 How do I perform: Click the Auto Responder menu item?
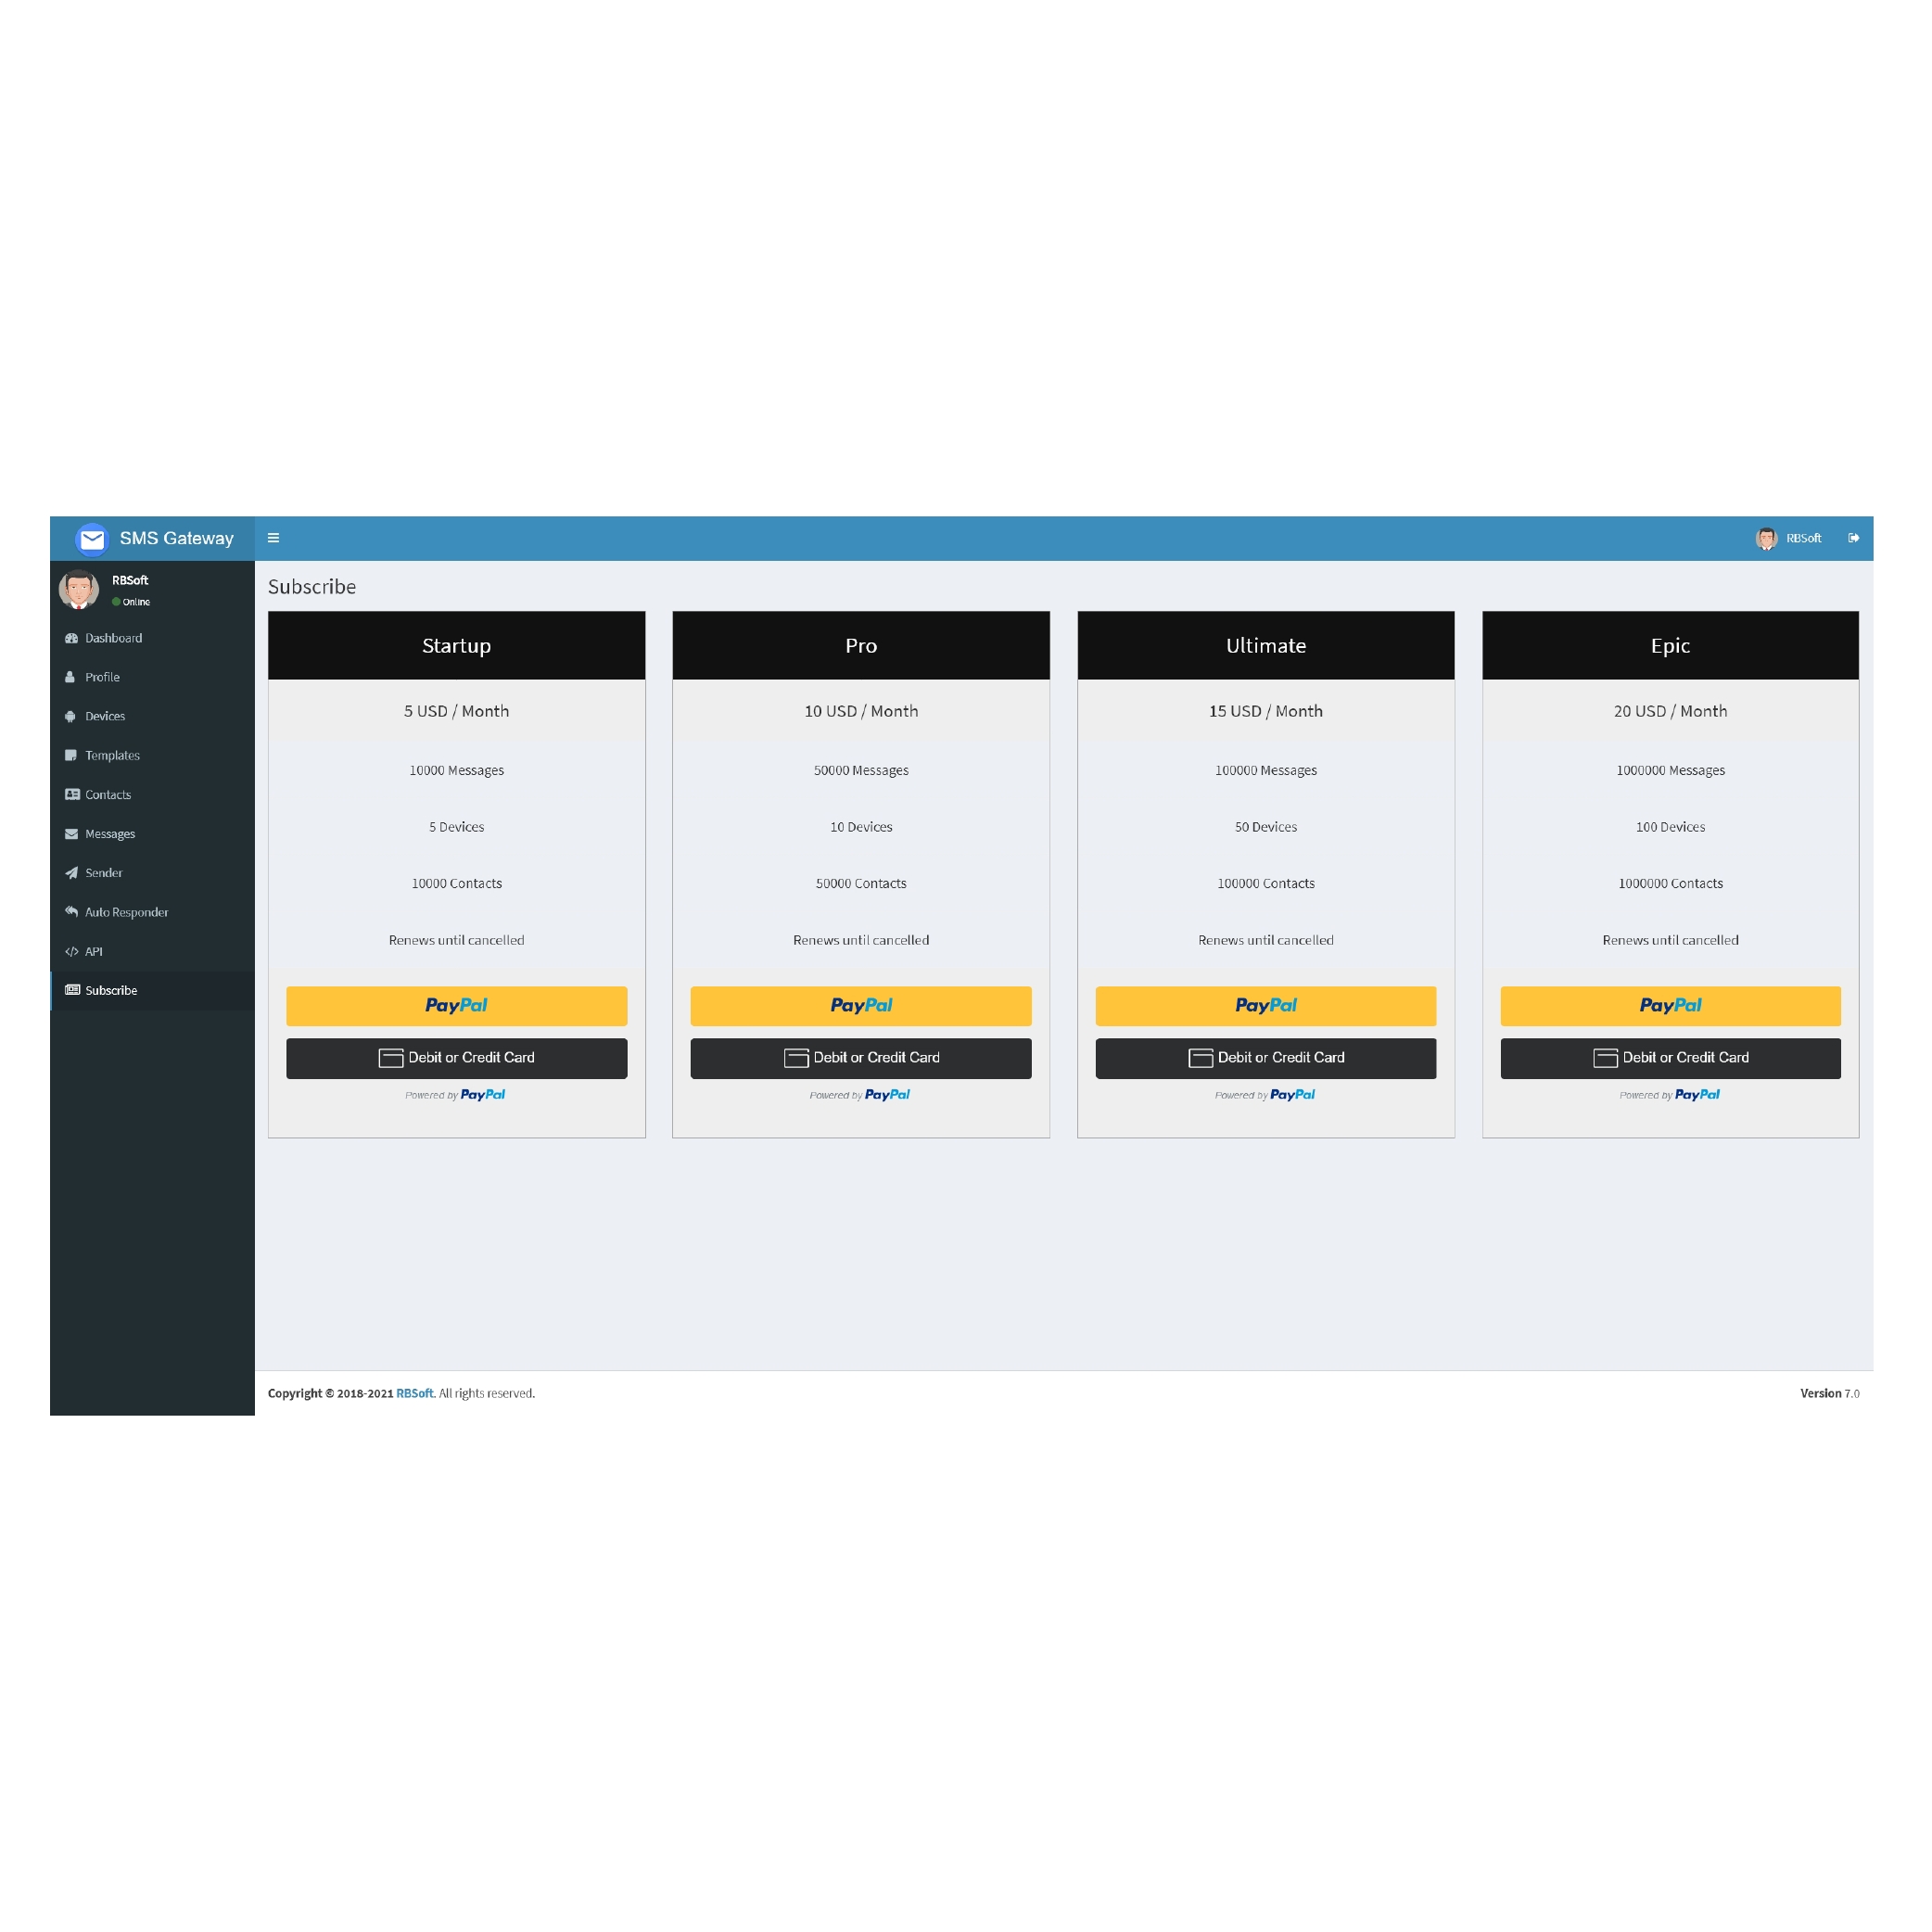pos(125,913)
